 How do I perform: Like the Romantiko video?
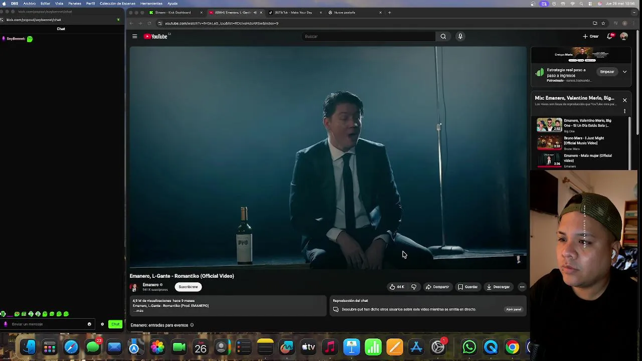[x=396, y=287]
